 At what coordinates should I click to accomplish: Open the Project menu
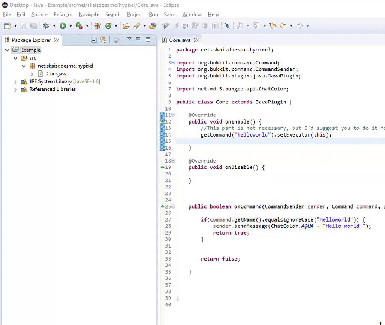tap(135, 15)
